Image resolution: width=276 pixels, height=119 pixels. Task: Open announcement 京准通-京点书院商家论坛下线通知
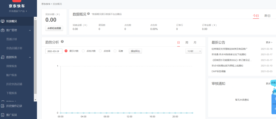point(229,54)
